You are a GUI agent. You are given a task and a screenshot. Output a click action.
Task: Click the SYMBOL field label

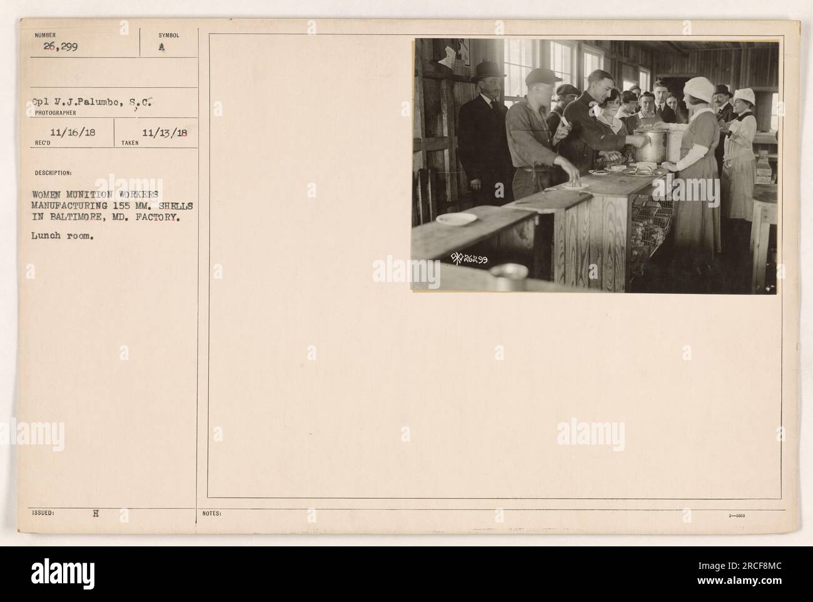point(169,36)
